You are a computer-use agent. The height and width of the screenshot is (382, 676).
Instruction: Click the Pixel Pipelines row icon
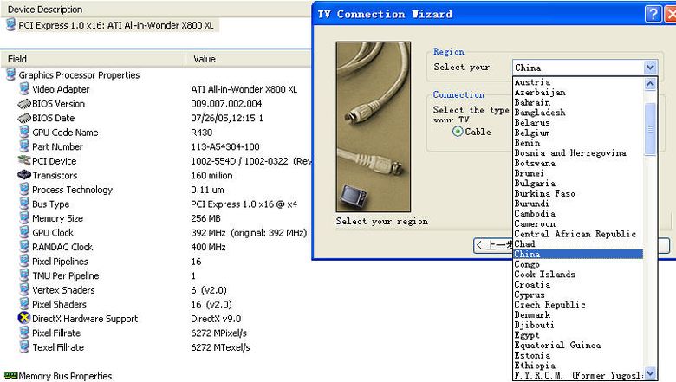pos(24,261)
